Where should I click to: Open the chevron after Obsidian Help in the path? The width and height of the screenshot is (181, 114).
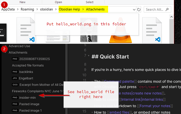(83, 9)
